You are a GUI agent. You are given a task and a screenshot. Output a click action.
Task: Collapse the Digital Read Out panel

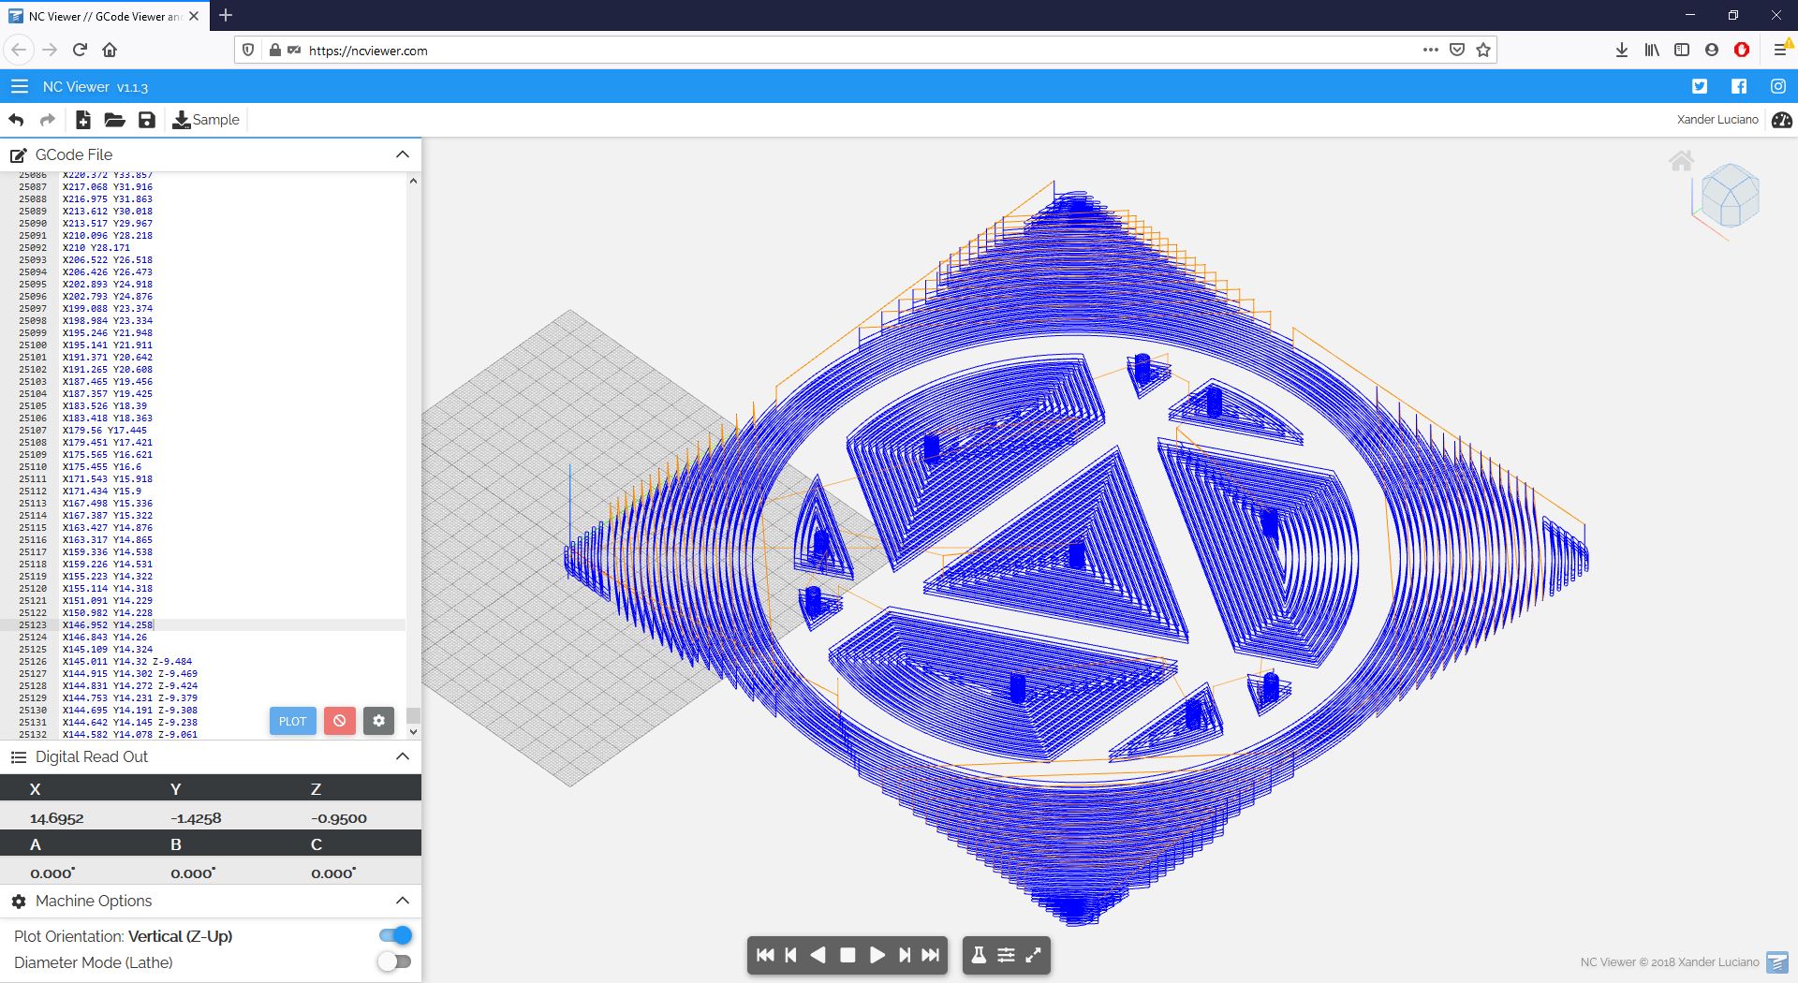point(403,756)
